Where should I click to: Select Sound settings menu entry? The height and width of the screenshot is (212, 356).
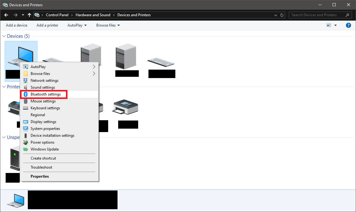coord(59,87)
